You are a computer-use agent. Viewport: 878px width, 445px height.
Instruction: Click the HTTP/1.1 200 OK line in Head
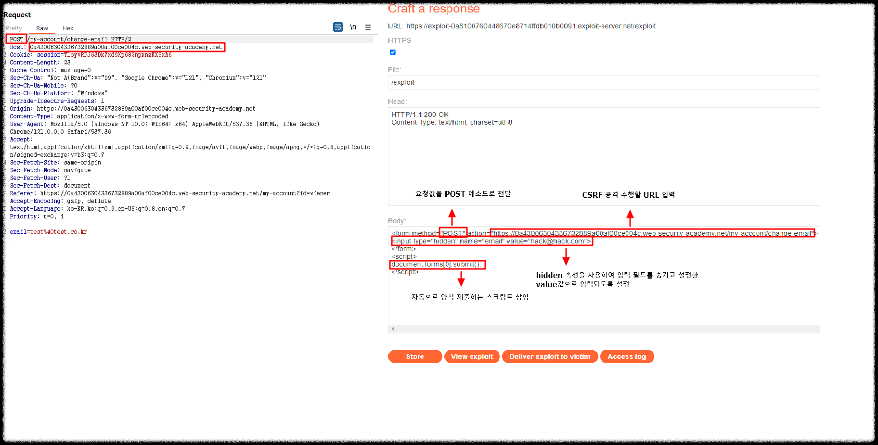420,114
